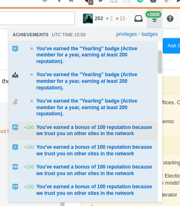
Task: Open the badges link
Action: tap(150, 34)
